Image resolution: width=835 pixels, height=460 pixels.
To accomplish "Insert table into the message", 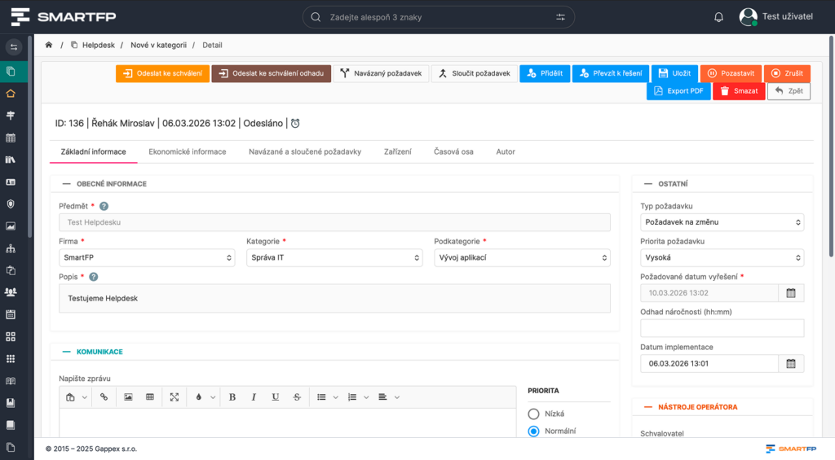I will (x=150, y=396).
